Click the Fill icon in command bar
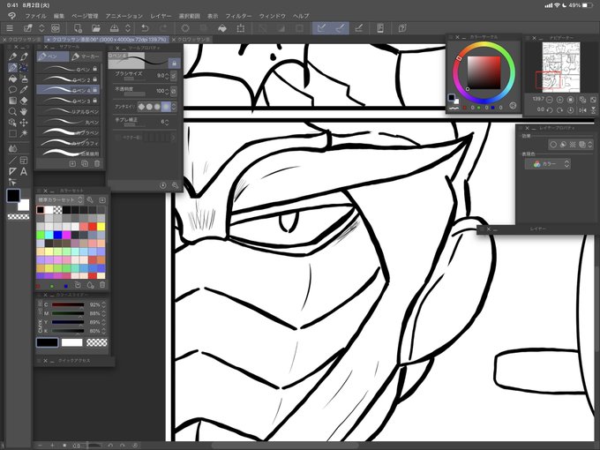The height and width of the screenshot is (450, 600). coord(222,28)
